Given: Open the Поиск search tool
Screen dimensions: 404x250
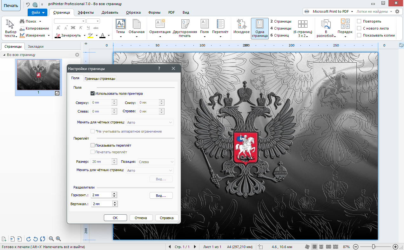Looking at the screenshot, I should click(x=30, y=21).
